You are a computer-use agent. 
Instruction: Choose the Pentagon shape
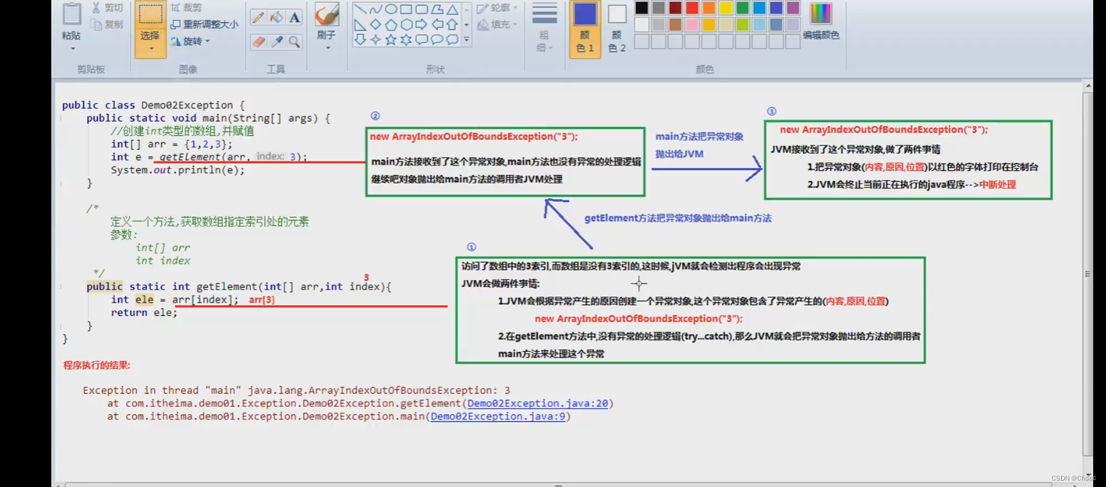point(390,24)
